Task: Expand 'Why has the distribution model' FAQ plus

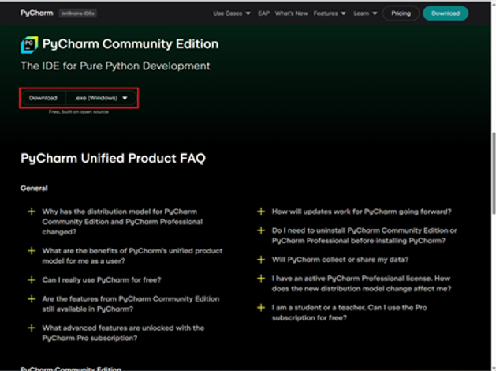Action: 32,212
